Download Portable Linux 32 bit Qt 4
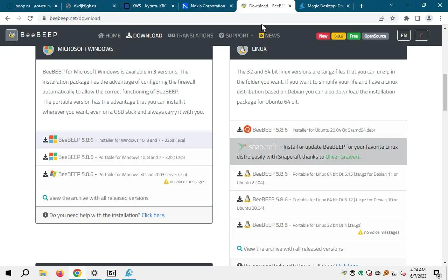Image resolution: width=448 pixels, height=280 pixels. click(318, 228)
